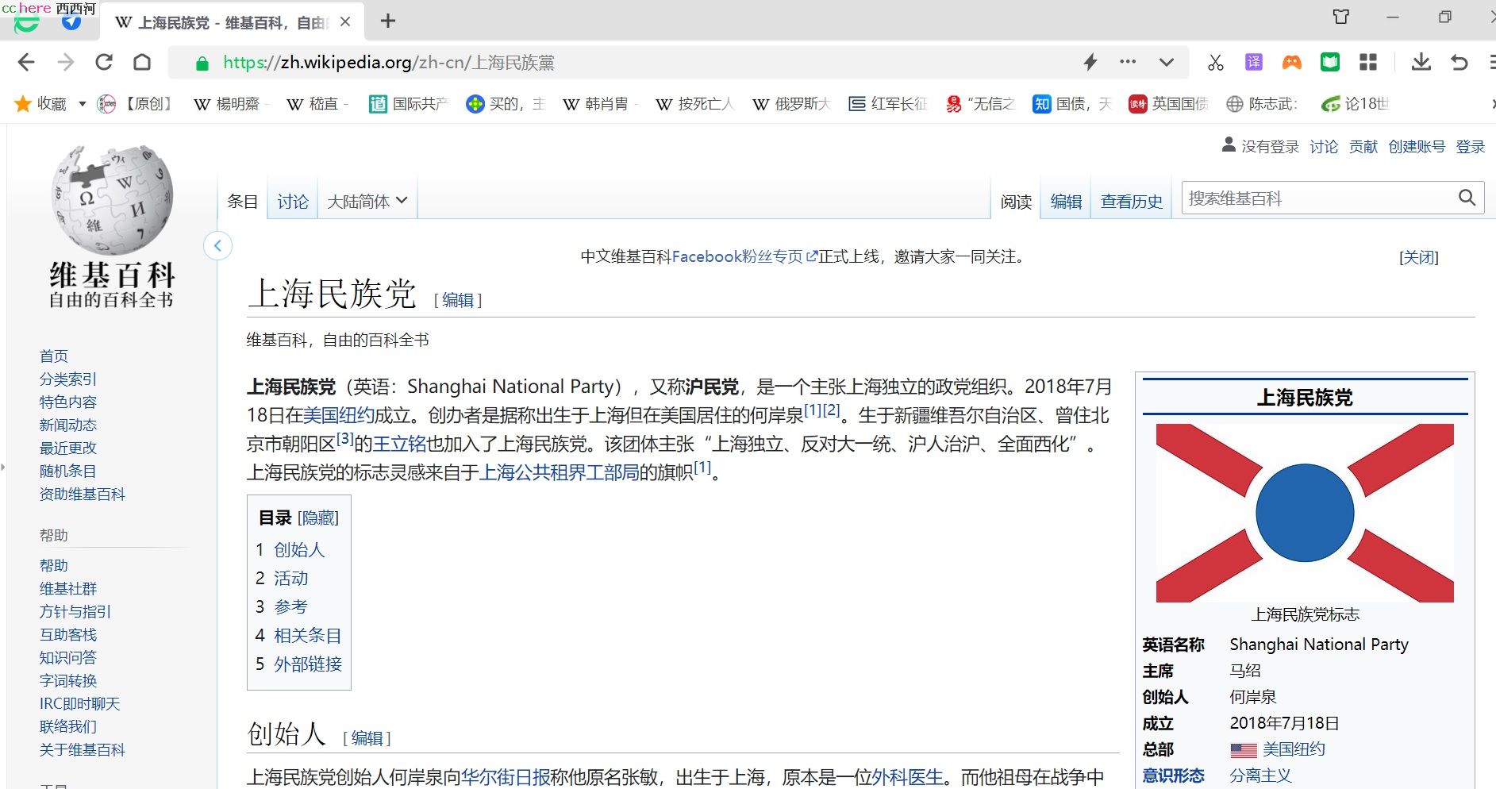Open the 红军长征 bookmark
The width and height of the screenshot is (1496, 789).
click(x=888, y=104)
